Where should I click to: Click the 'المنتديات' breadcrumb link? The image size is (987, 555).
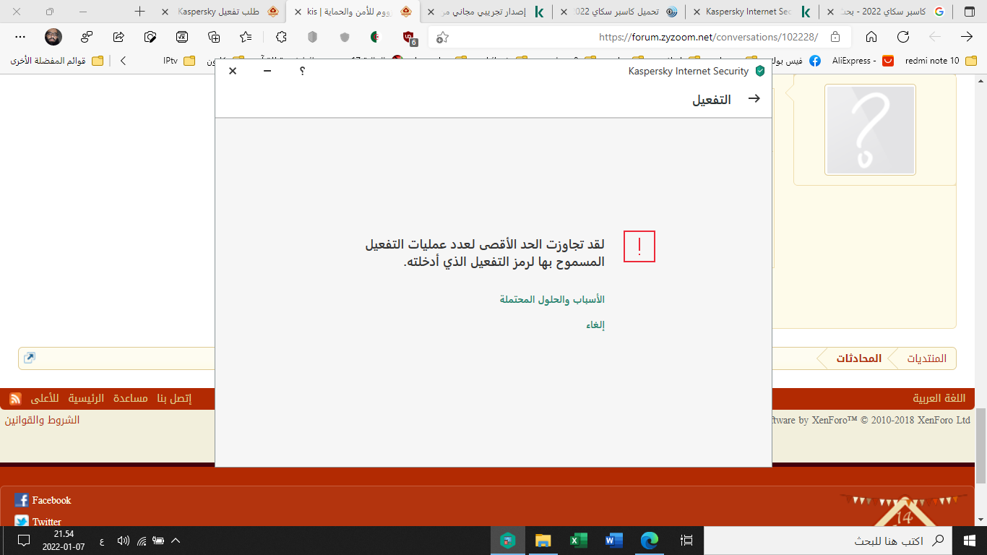click(x=927, y=358)
